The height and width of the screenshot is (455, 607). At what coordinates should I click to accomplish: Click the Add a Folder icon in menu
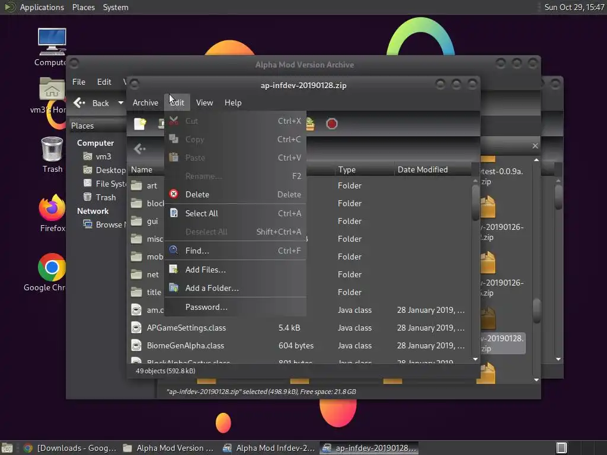pyautogui.click(x=174, y=287)
